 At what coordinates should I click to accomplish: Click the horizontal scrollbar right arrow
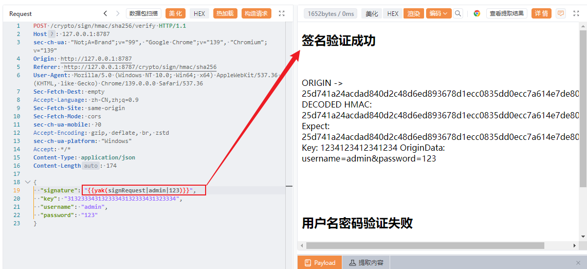[x=575, y=245]
